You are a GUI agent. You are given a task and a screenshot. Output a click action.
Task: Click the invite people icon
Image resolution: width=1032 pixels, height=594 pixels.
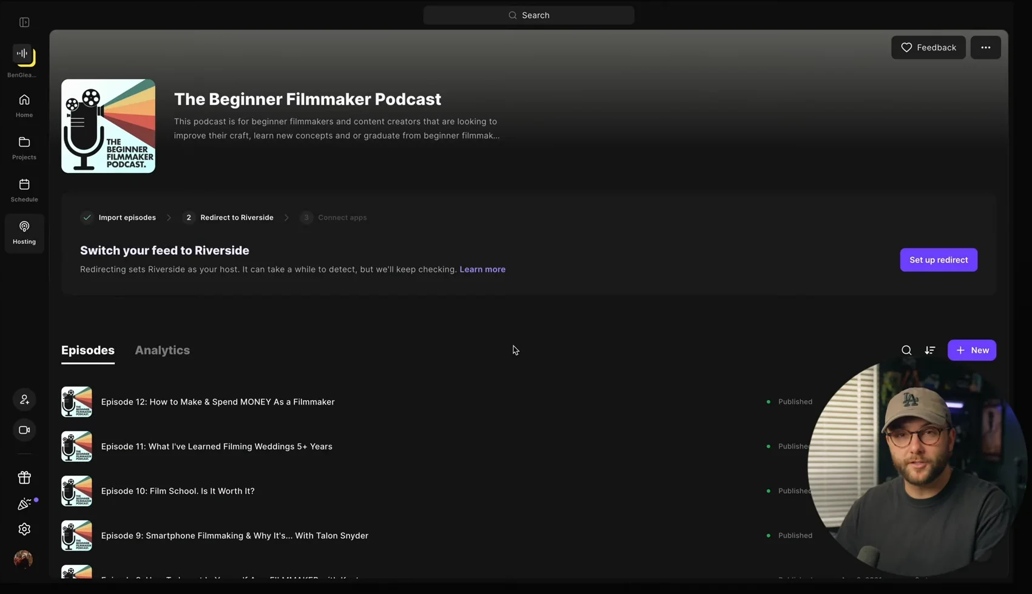coord(24,400)
